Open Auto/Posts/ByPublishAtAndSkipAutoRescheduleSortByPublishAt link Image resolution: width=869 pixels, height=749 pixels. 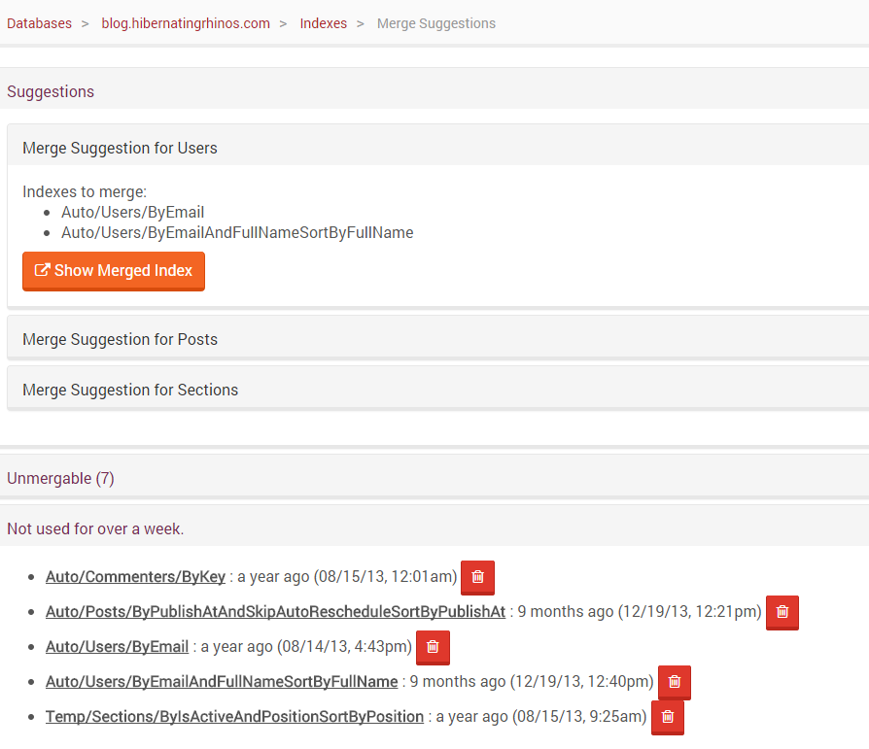pos(275,612)
